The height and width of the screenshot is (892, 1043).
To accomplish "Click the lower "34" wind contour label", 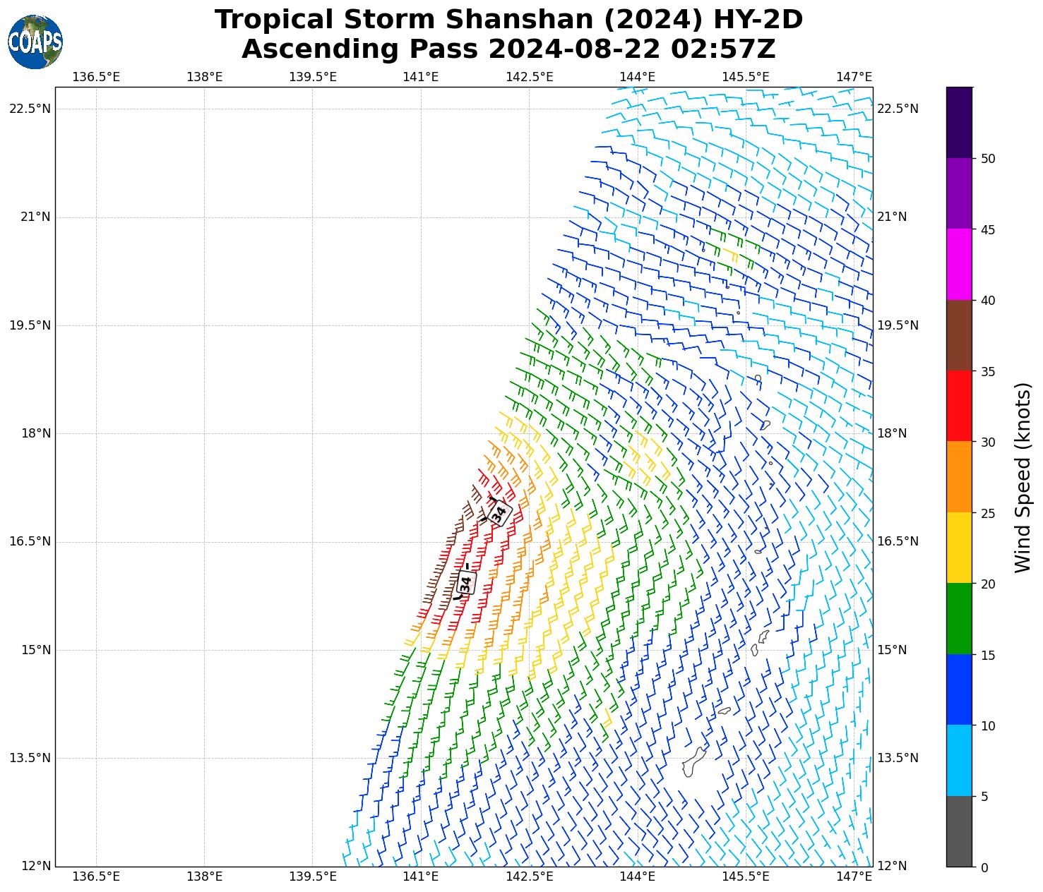I will 465,582.
